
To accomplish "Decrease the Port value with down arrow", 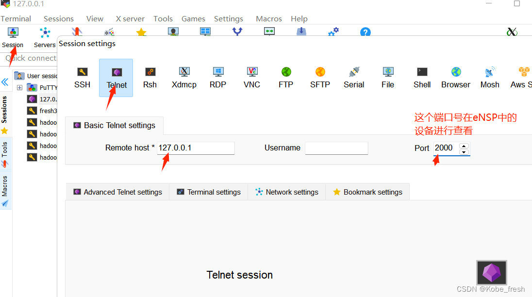I will click(464, 152).
